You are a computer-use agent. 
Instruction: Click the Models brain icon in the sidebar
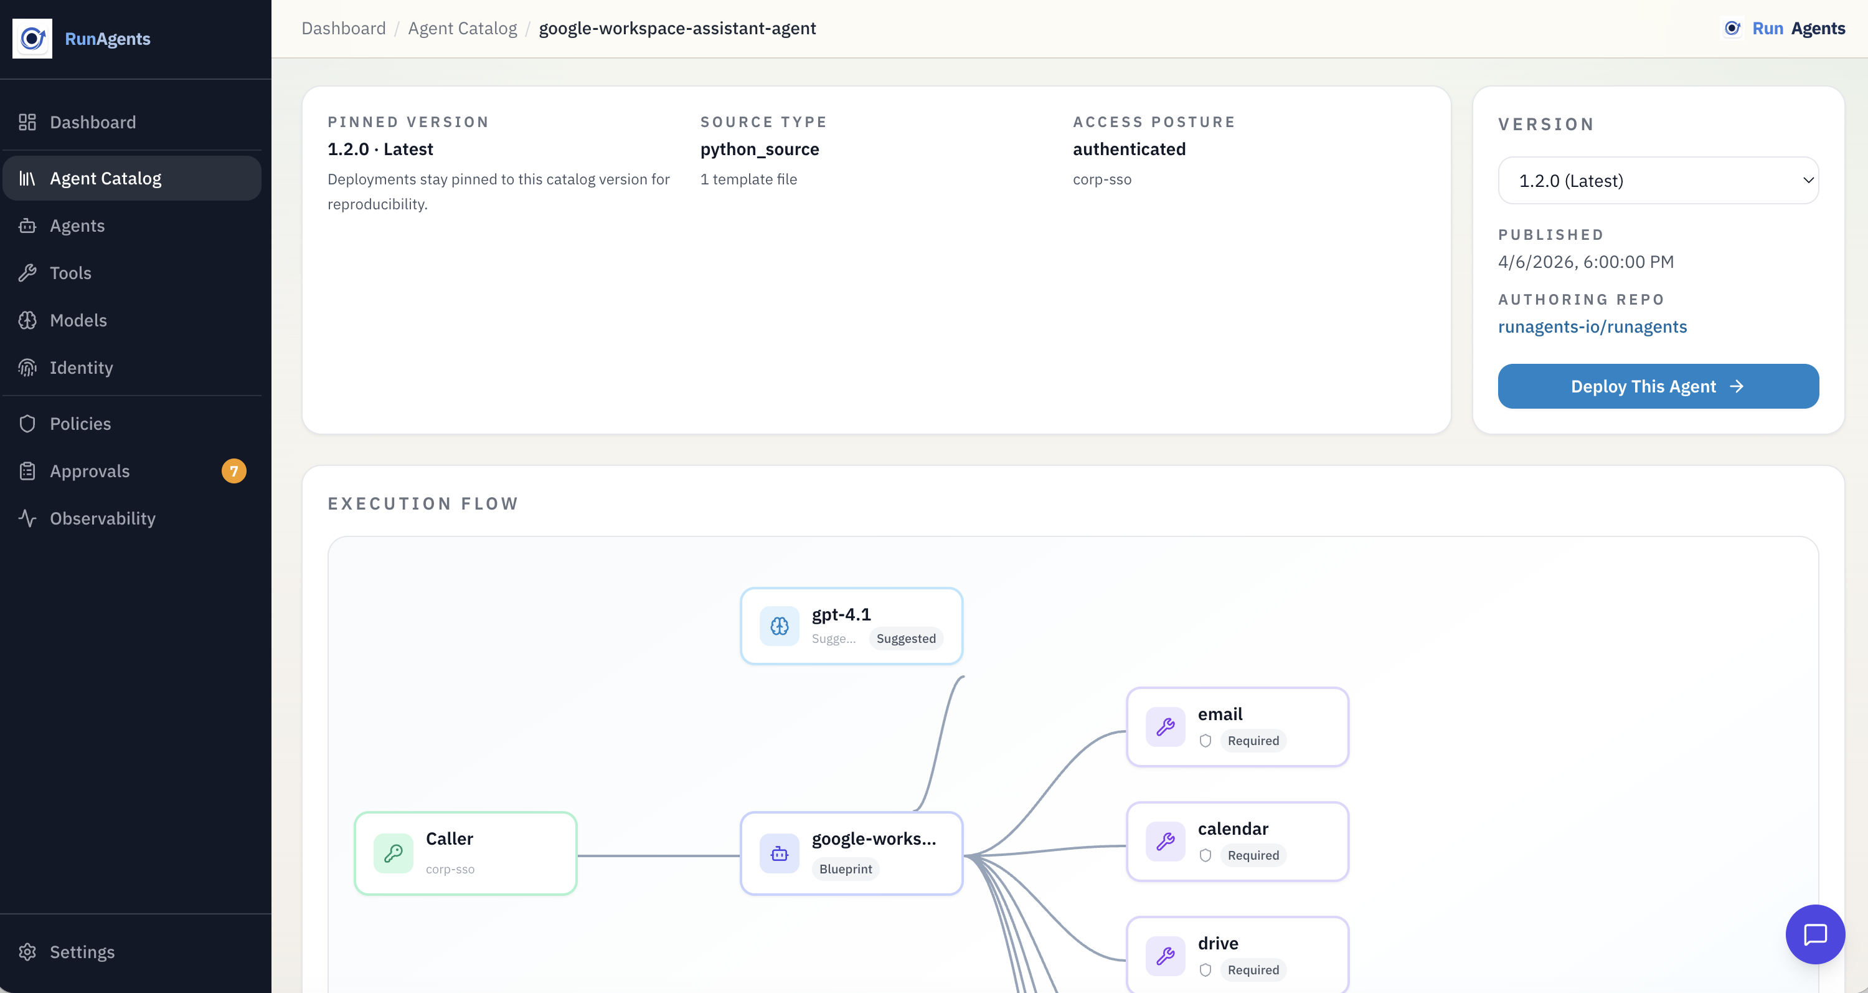point(27,320)
